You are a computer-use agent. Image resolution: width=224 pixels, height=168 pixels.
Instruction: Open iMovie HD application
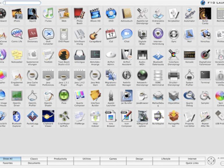(95, 14)
